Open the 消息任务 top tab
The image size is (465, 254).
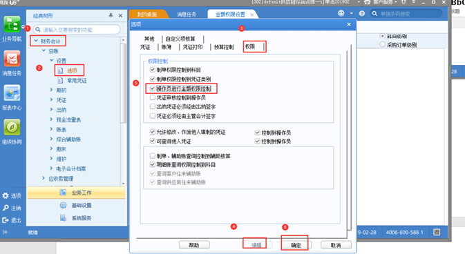tap(187, 14)
